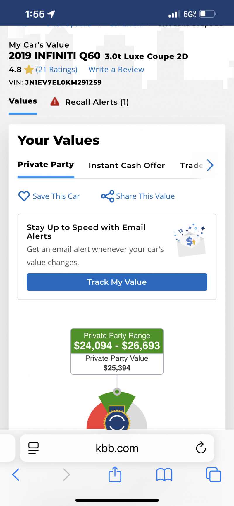234x506 pixels.
Task: Tap the yellow rating star
Action: (x=29, y=70)
